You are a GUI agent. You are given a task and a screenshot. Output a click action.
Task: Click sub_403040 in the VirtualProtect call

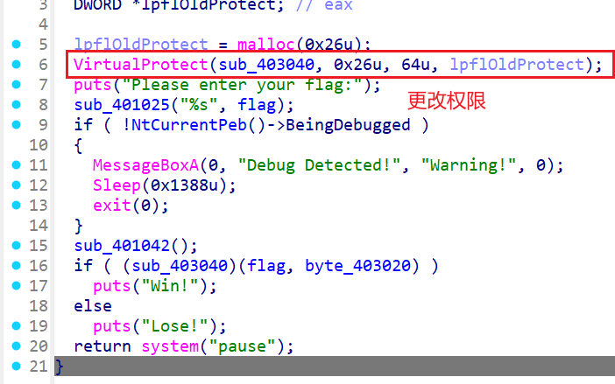pyautogui.click(x=266, y=65)
